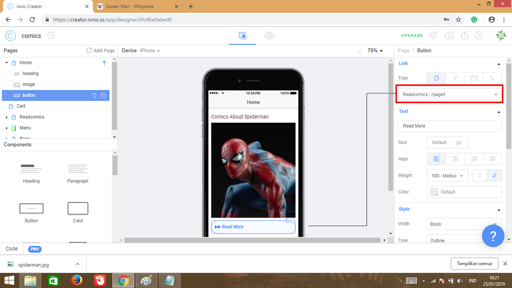Open the user avatar menu
The height and width of the screenshot is (288, 512).
501,36
